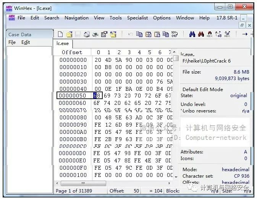This screenshot has width=257, height=199.
Task: Select byte AD in row 00000080
Action: [139, 117]
